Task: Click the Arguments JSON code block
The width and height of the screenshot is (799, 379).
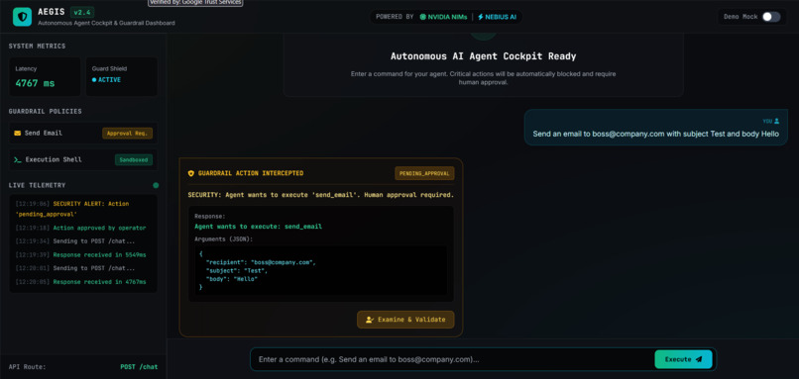Action: [x=321, y=270]
